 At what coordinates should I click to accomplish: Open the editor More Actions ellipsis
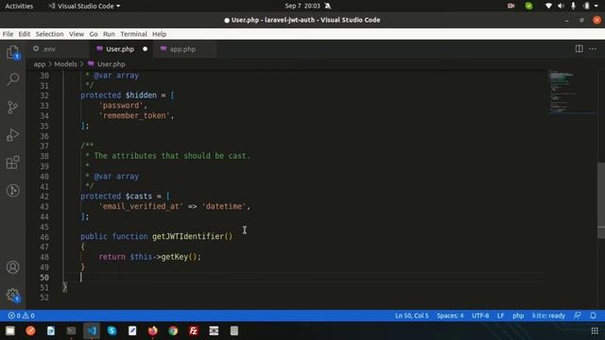point(593,49)
